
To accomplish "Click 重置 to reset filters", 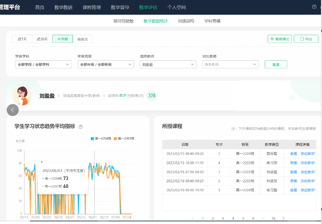I will click(x=275, y=64).
